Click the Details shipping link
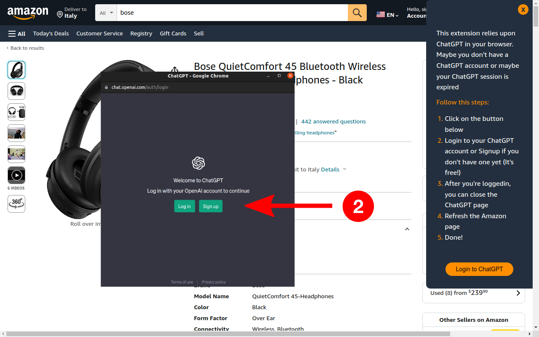Image resolution: width=539 pixels, height=337 pixels. pyautogui.click(x=330, y=170)
